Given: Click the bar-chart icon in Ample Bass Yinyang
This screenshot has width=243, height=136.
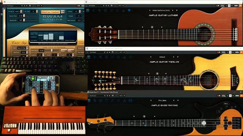Looking at the screenshot, I should (125, 100).
